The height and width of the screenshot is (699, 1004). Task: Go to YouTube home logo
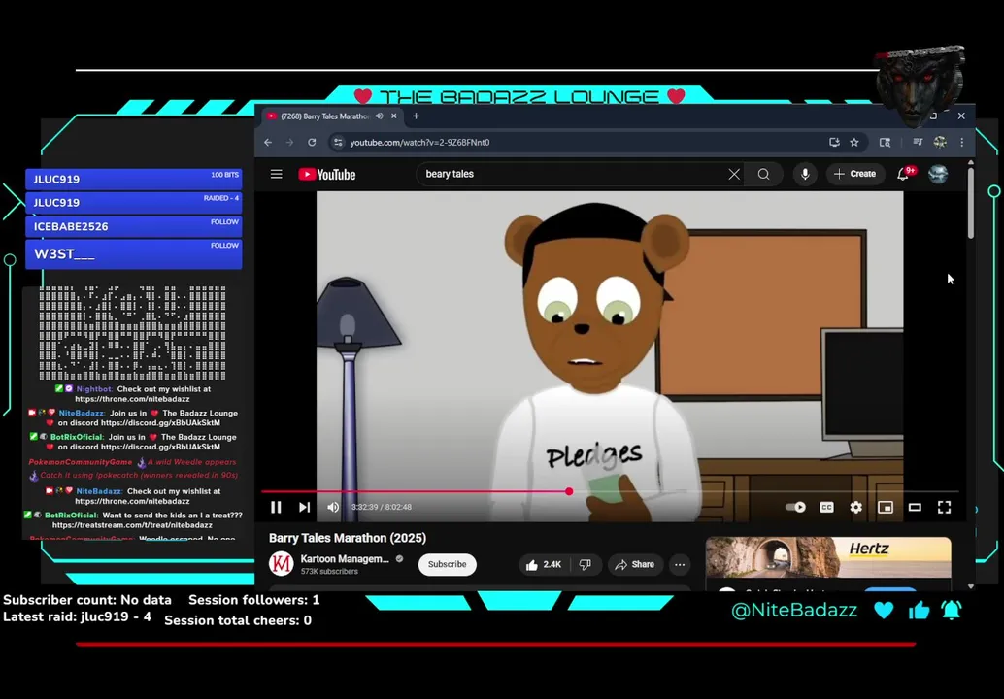pos(327,174)
